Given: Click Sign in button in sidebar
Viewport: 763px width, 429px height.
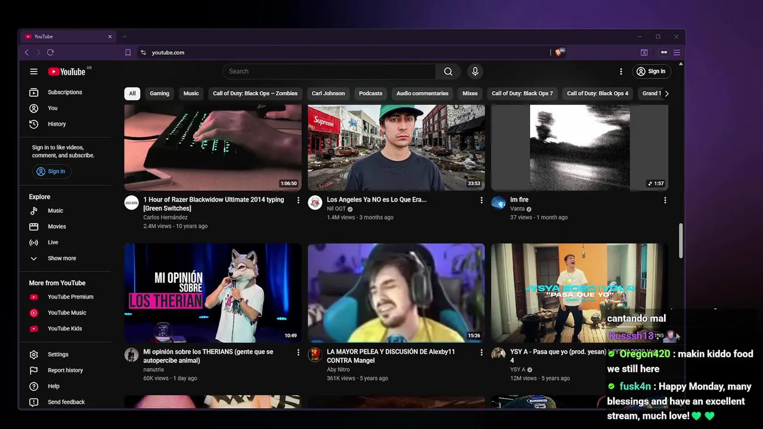Looking at the screenshot, I should coord(51,172).
